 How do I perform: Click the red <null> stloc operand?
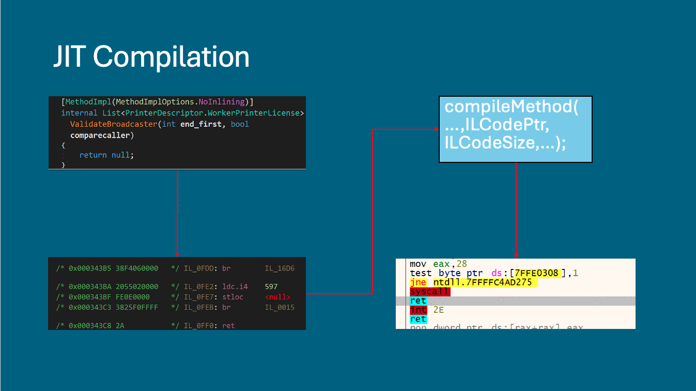(x=277, y=297)
